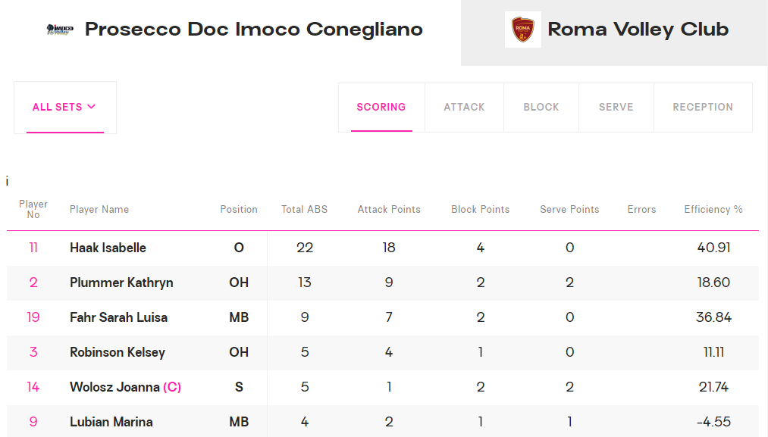The height and width of the screenshot is (437, 768).
Task: Click the Imoco Volley team logo
Action: point(60,30)
